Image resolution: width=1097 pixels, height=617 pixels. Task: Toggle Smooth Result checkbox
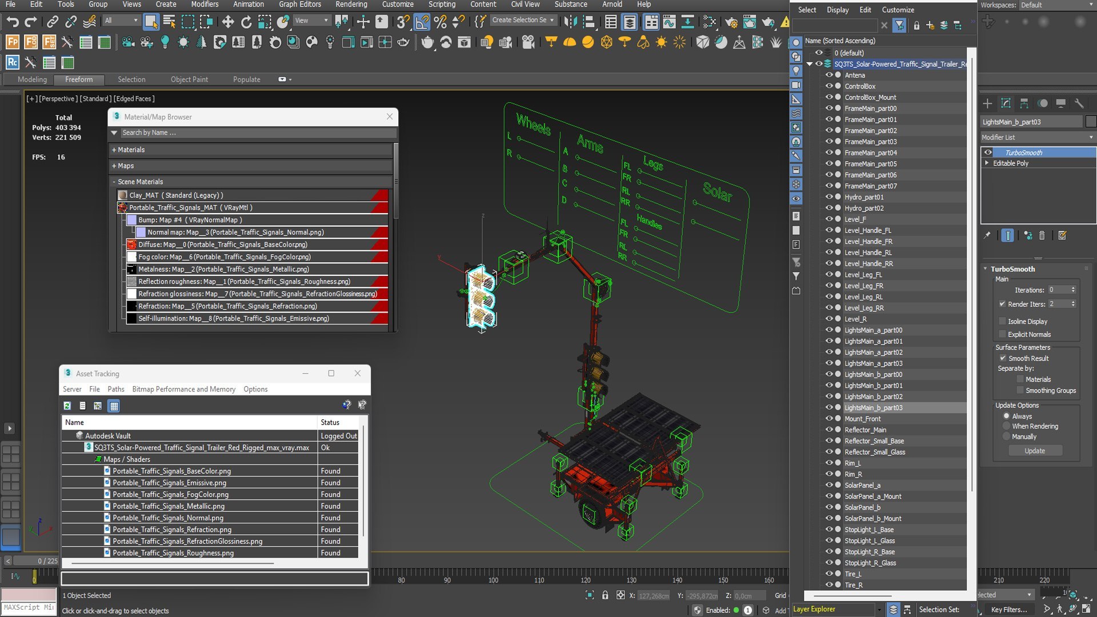coord(1003,358)
